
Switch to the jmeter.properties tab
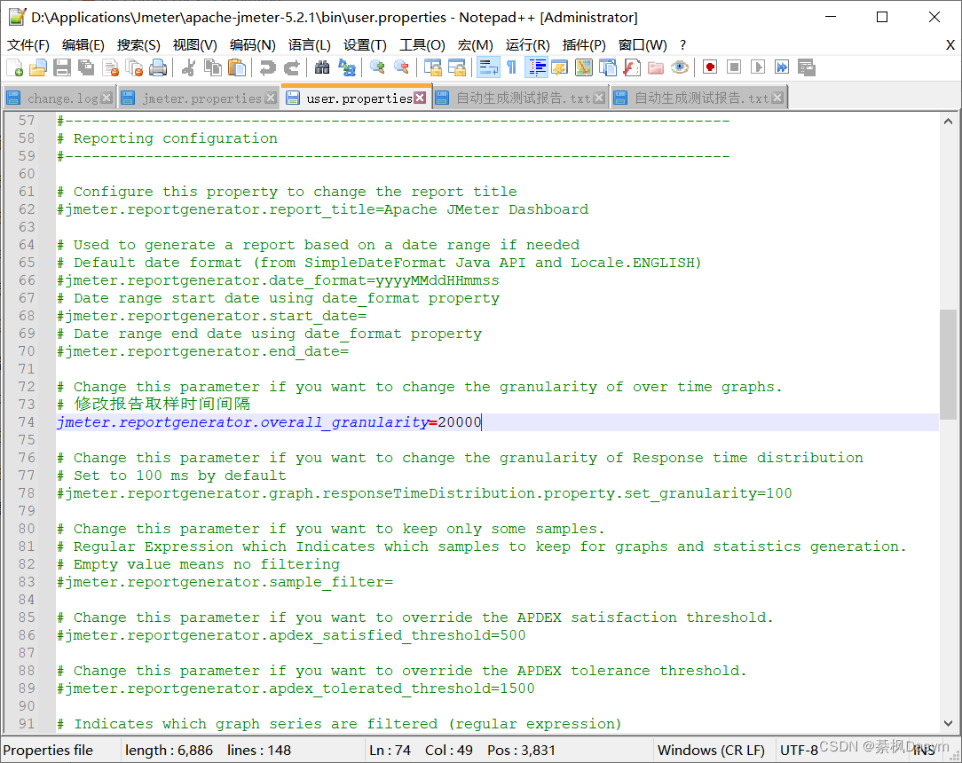point(198,98)
